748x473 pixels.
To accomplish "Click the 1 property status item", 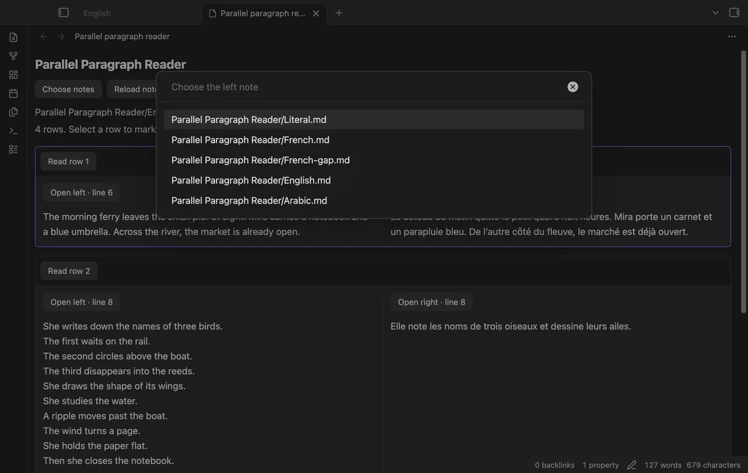I will (601, 465).
